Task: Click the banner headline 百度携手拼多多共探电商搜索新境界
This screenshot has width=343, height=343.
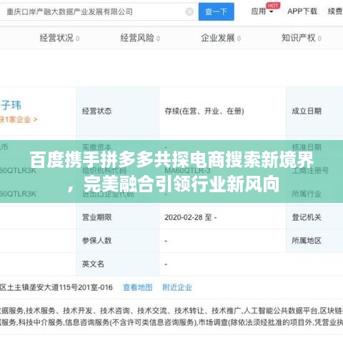Action: [x=171, y=160]
